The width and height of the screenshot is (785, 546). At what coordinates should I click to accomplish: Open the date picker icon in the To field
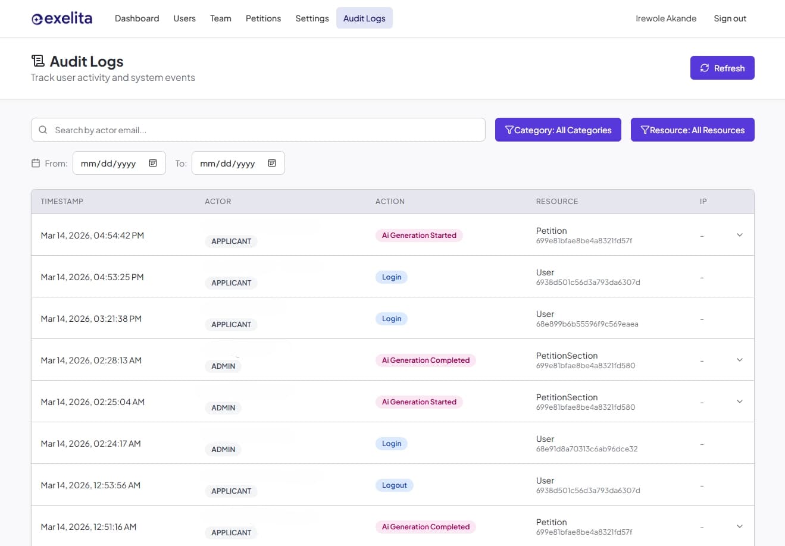pos(272,162)
